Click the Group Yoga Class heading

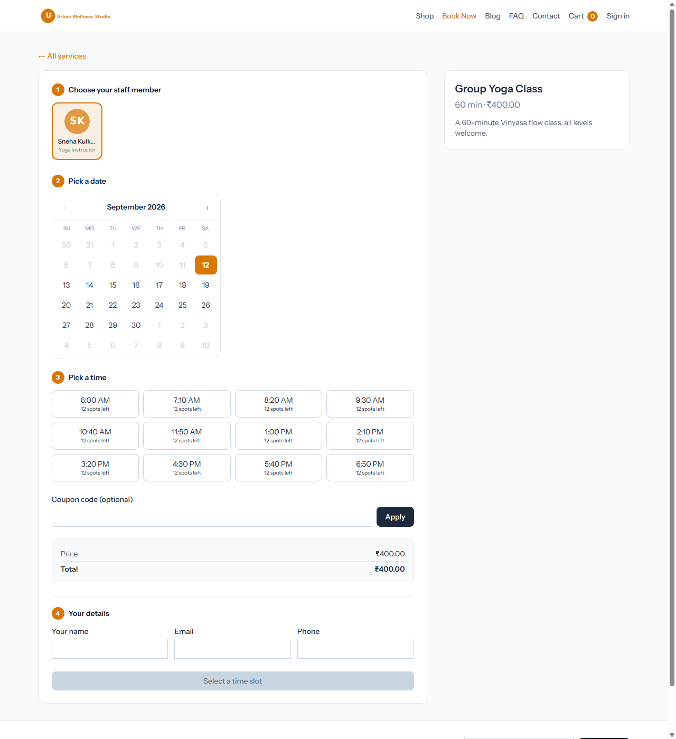(x=499, y=89)
